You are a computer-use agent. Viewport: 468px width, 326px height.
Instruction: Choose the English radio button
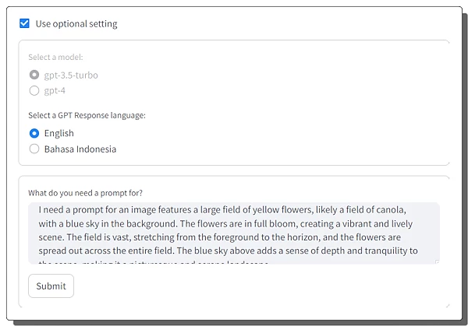[34, 133]
